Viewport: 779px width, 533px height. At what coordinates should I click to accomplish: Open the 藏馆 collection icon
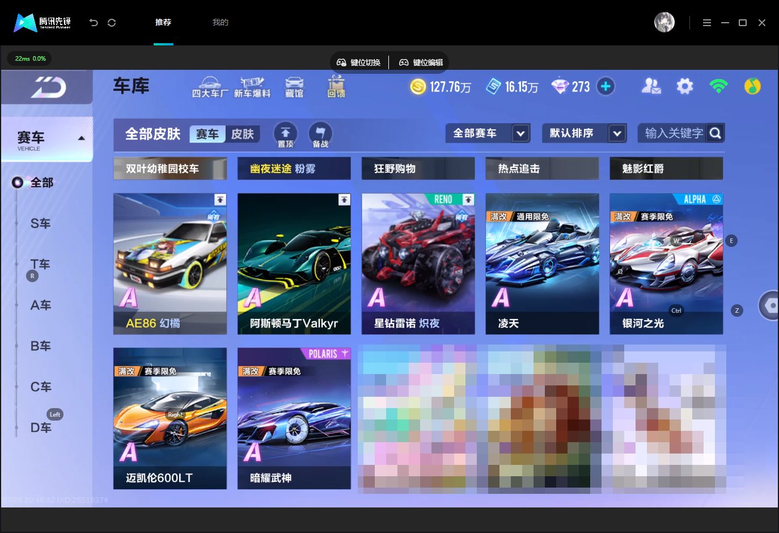click(x=294, y=87)
